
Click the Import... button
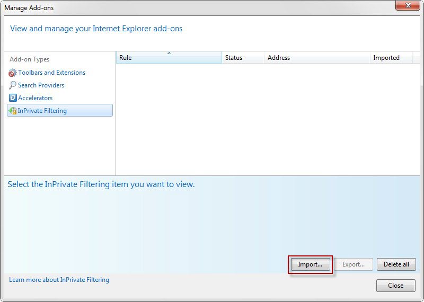point(310,264)
